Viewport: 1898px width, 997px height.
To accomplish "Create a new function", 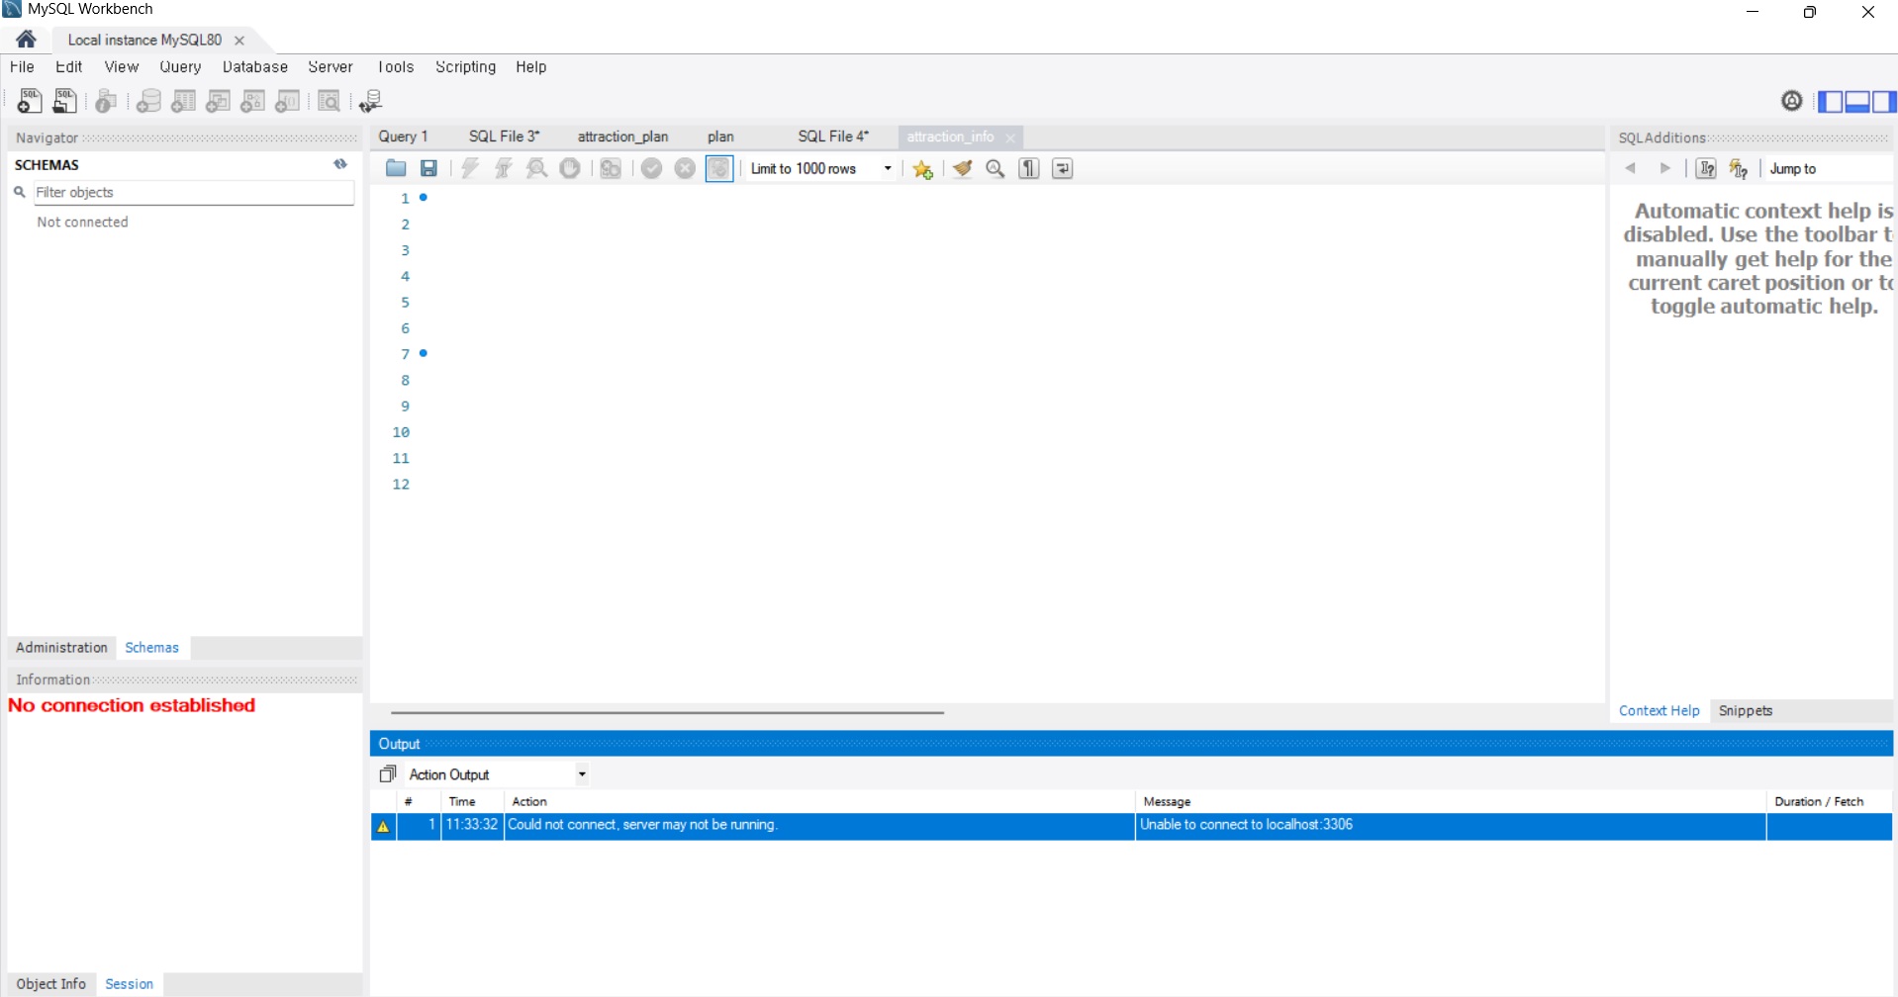I will (287, 101).
